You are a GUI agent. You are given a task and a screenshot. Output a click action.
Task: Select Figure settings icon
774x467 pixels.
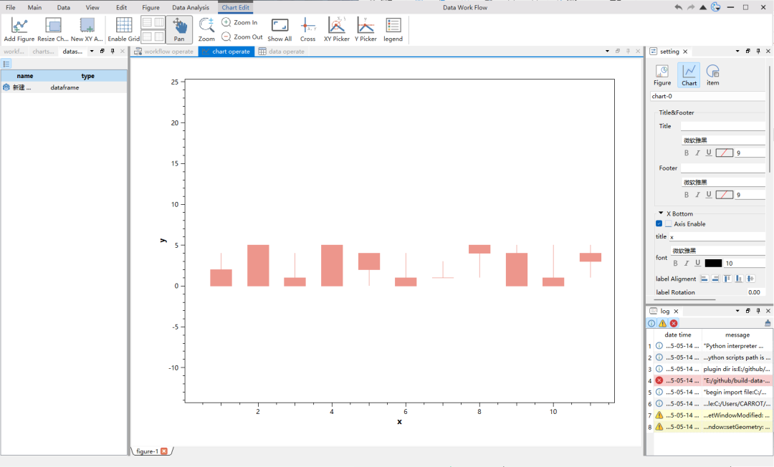click(x=662, y=75)
